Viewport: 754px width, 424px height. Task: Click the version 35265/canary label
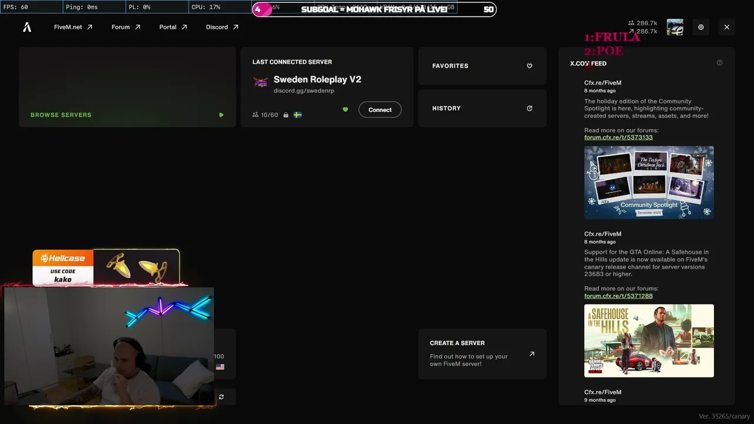tap(725, 416)
